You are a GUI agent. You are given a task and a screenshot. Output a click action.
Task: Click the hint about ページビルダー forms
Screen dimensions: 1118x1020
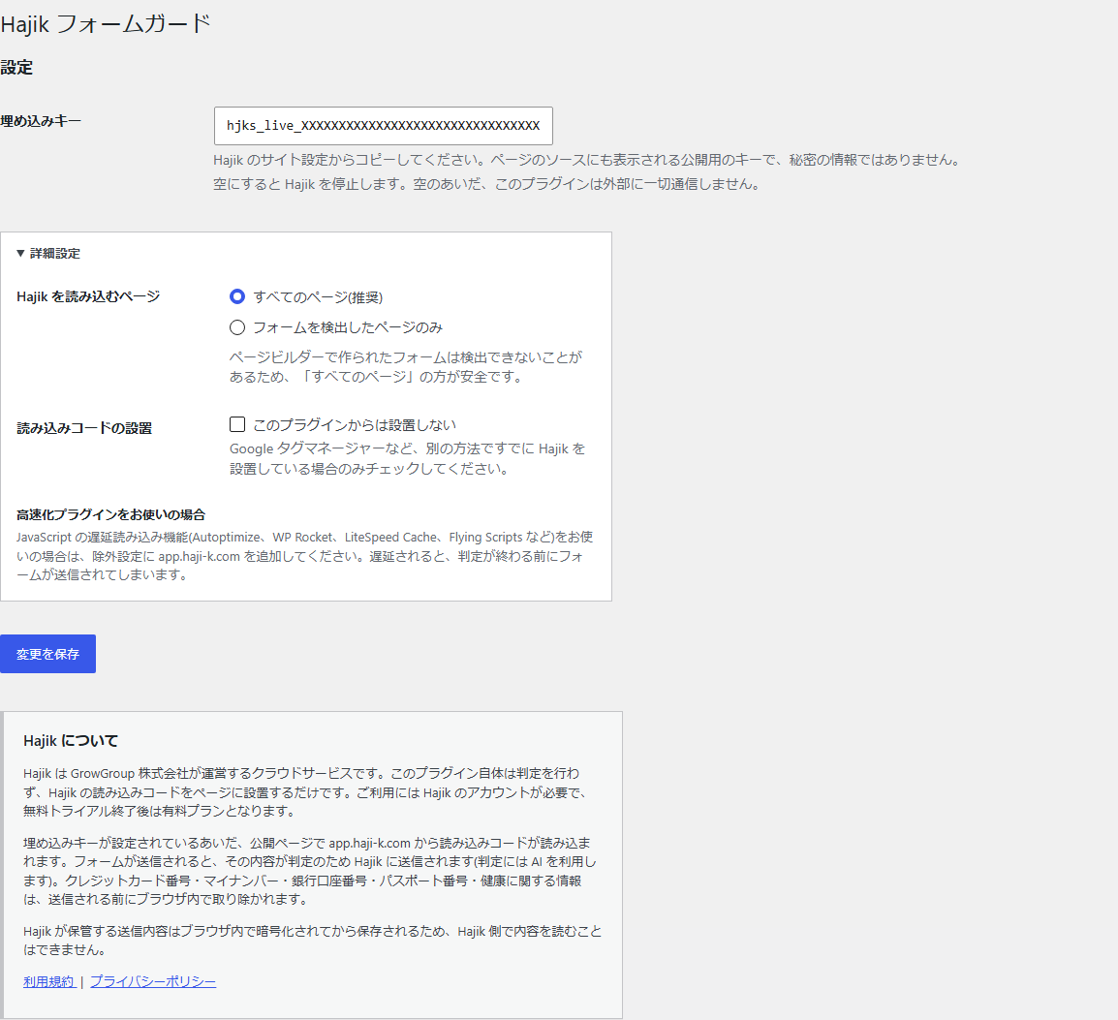(406, 366)
